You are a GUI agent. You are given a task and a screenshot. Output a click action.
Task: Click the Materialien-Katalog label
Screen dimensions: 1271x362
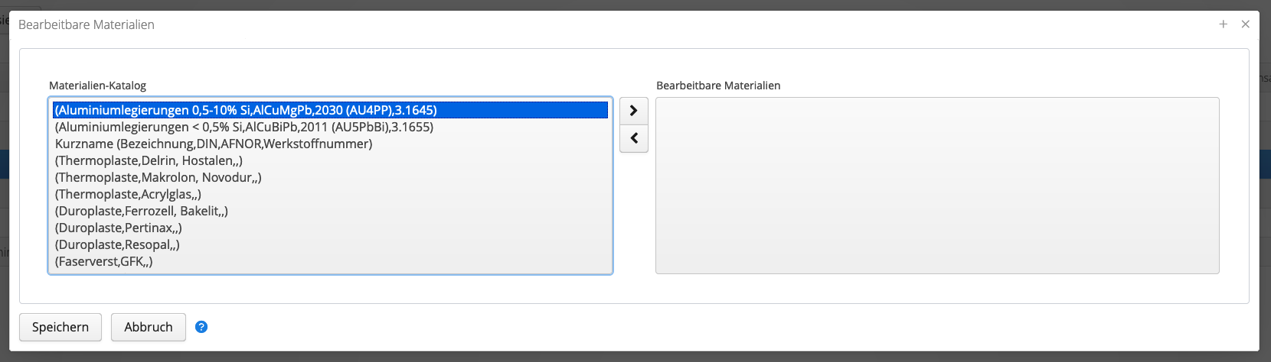coord(97,86)
